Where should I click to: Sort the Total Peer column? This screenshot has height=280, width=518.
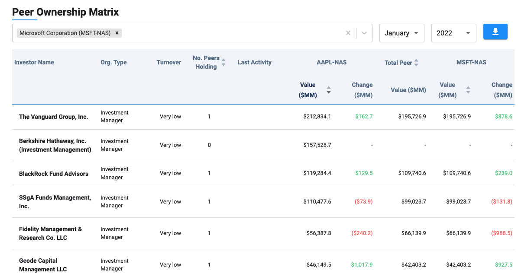[415, 62]
